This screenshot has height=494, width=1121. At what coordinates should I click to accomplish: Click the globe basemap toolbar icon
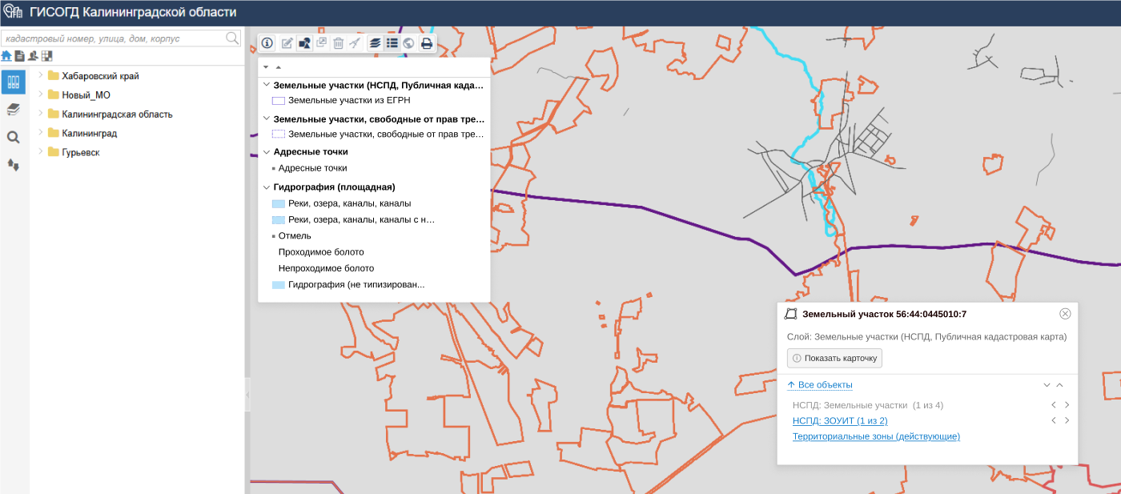click(x=408, y=43)
